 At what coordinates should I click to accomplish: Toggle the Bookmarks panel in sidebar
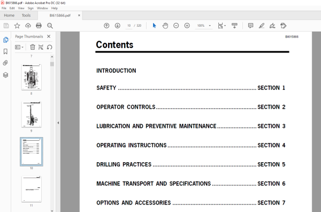point(5,51)
